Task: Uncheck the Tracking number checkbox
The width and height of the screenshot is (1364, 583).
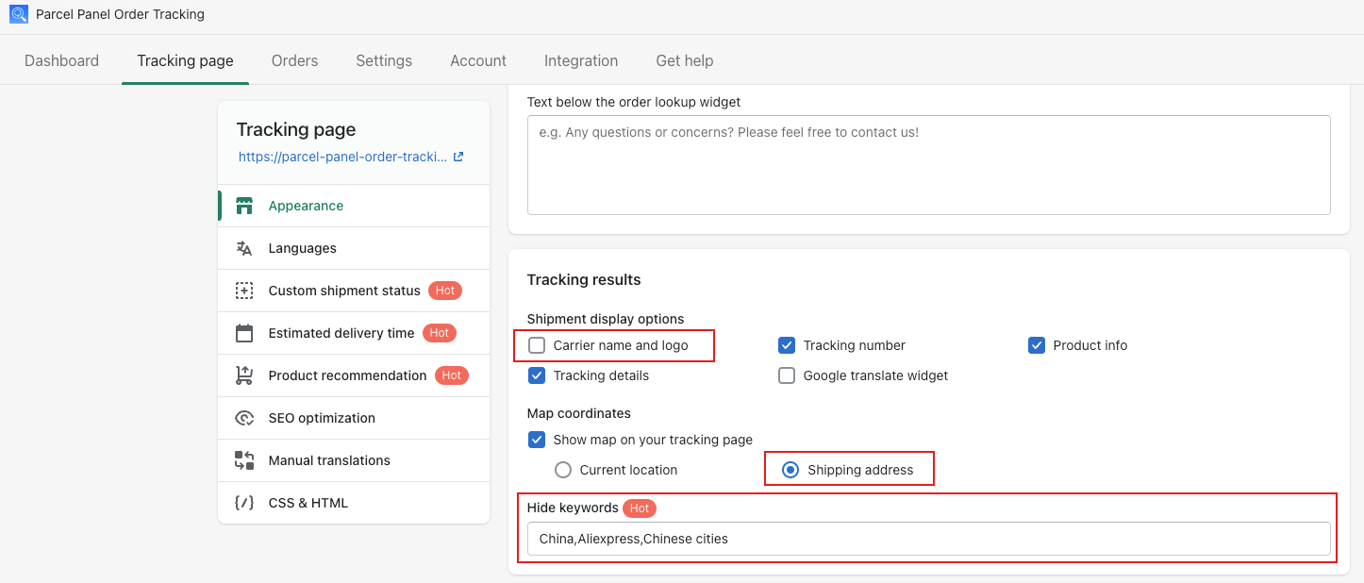Action: pyautogui.click(x=787, y=345)
